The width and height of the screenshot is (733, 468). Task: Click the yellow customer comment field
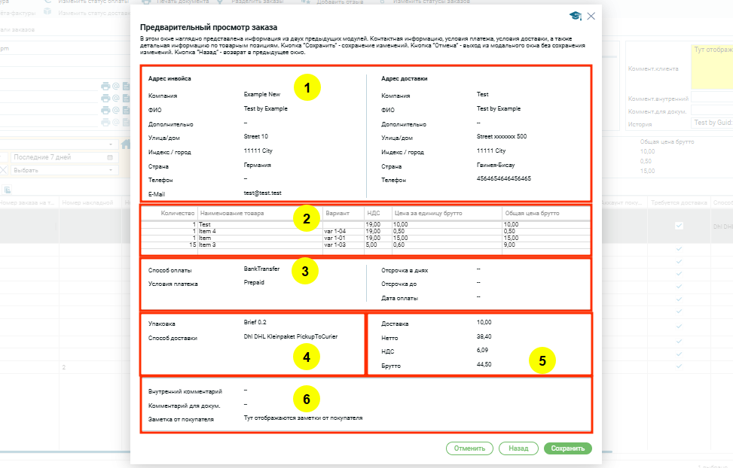(711, 66)
